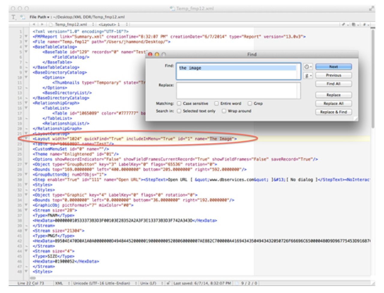Click the Last saved timestamp in status bar

[202, 283]
